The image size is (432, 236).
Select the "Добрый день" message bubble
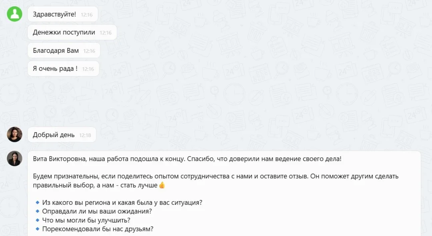[x=54, y=135]
